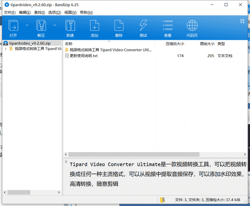Click the status bar file count text
This screenshot has width=250, height=206.
coord(208,200)
